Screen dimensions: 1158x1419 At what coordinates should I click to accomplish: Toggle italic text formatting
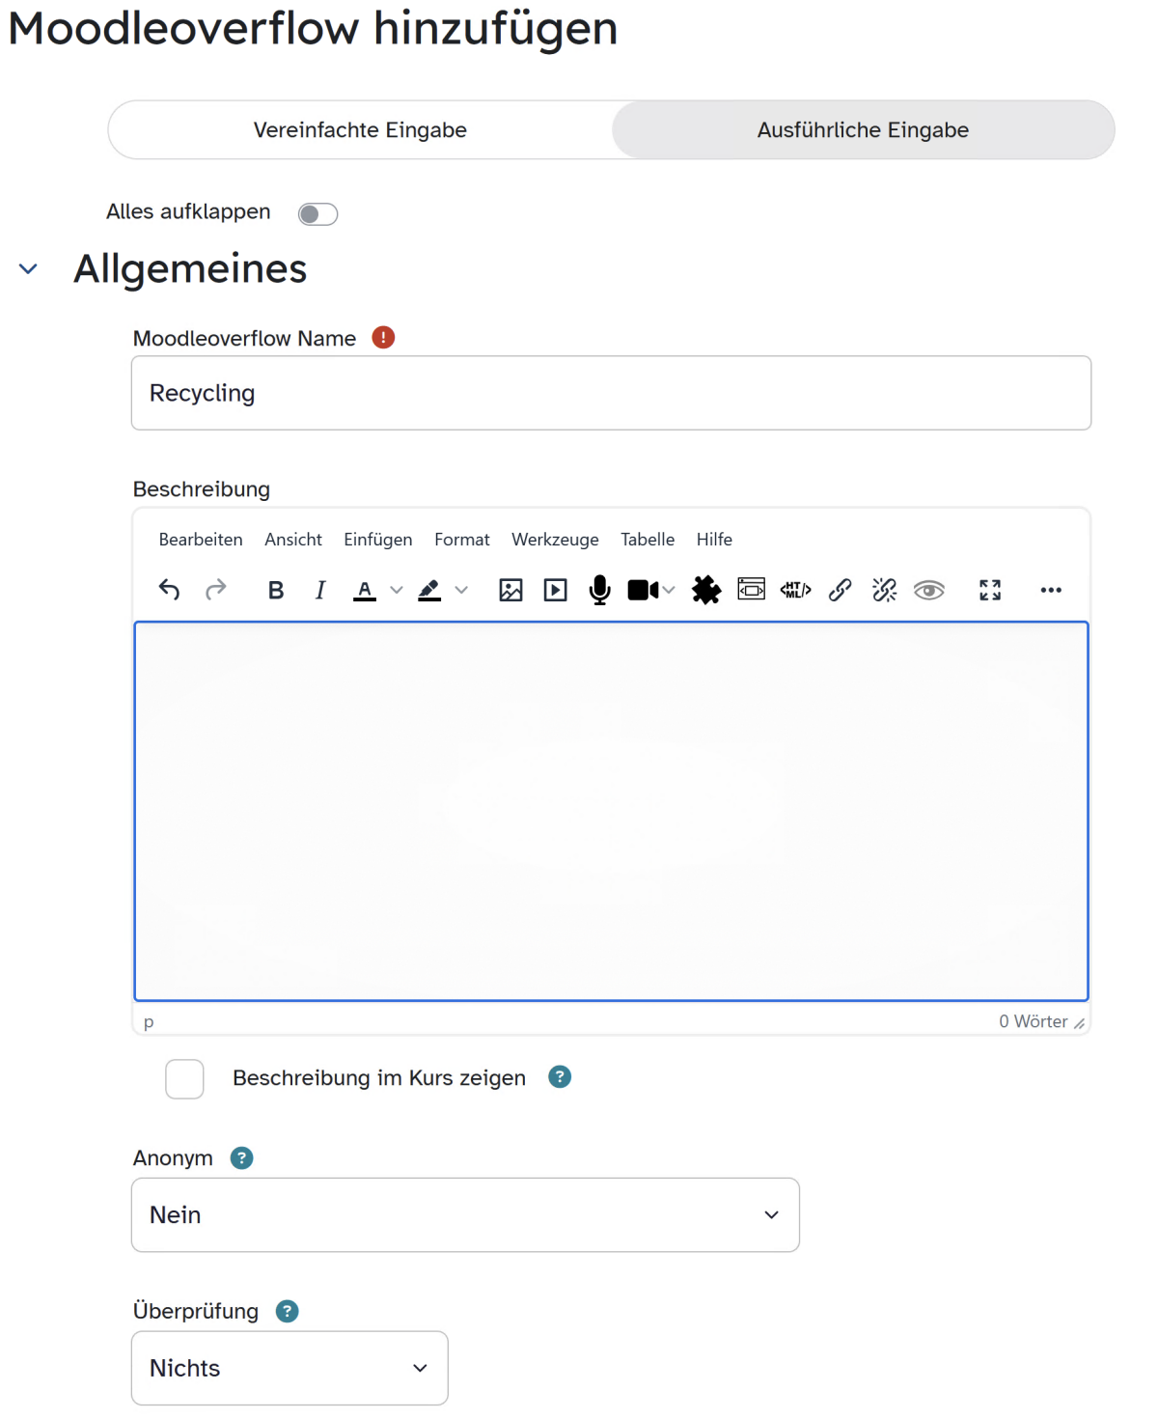tap(320, 590)
